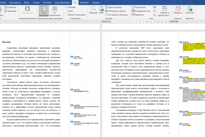Click page number 3 in footer
The height and width of the screenshot is (137, 205).
pyautogui.click(x=169, y=133)
